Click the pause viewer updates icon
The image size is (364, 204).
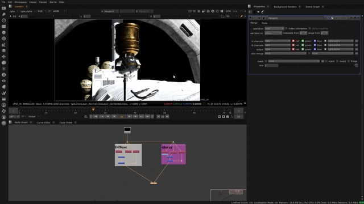click(x=222, y=11)
